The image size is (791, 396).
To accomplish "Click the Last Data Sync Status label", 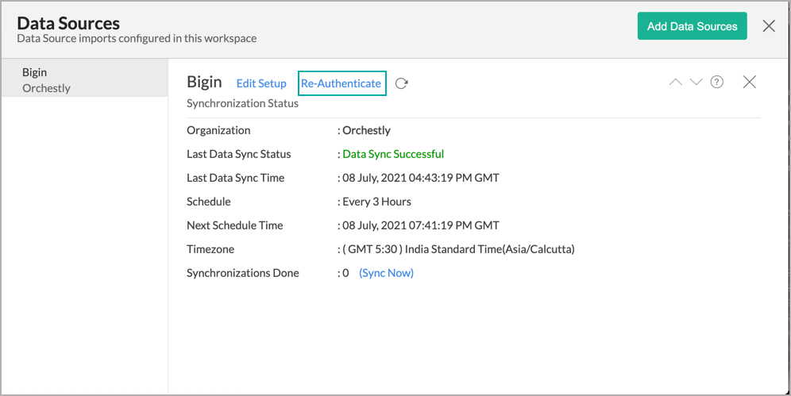I will point(238,154).
